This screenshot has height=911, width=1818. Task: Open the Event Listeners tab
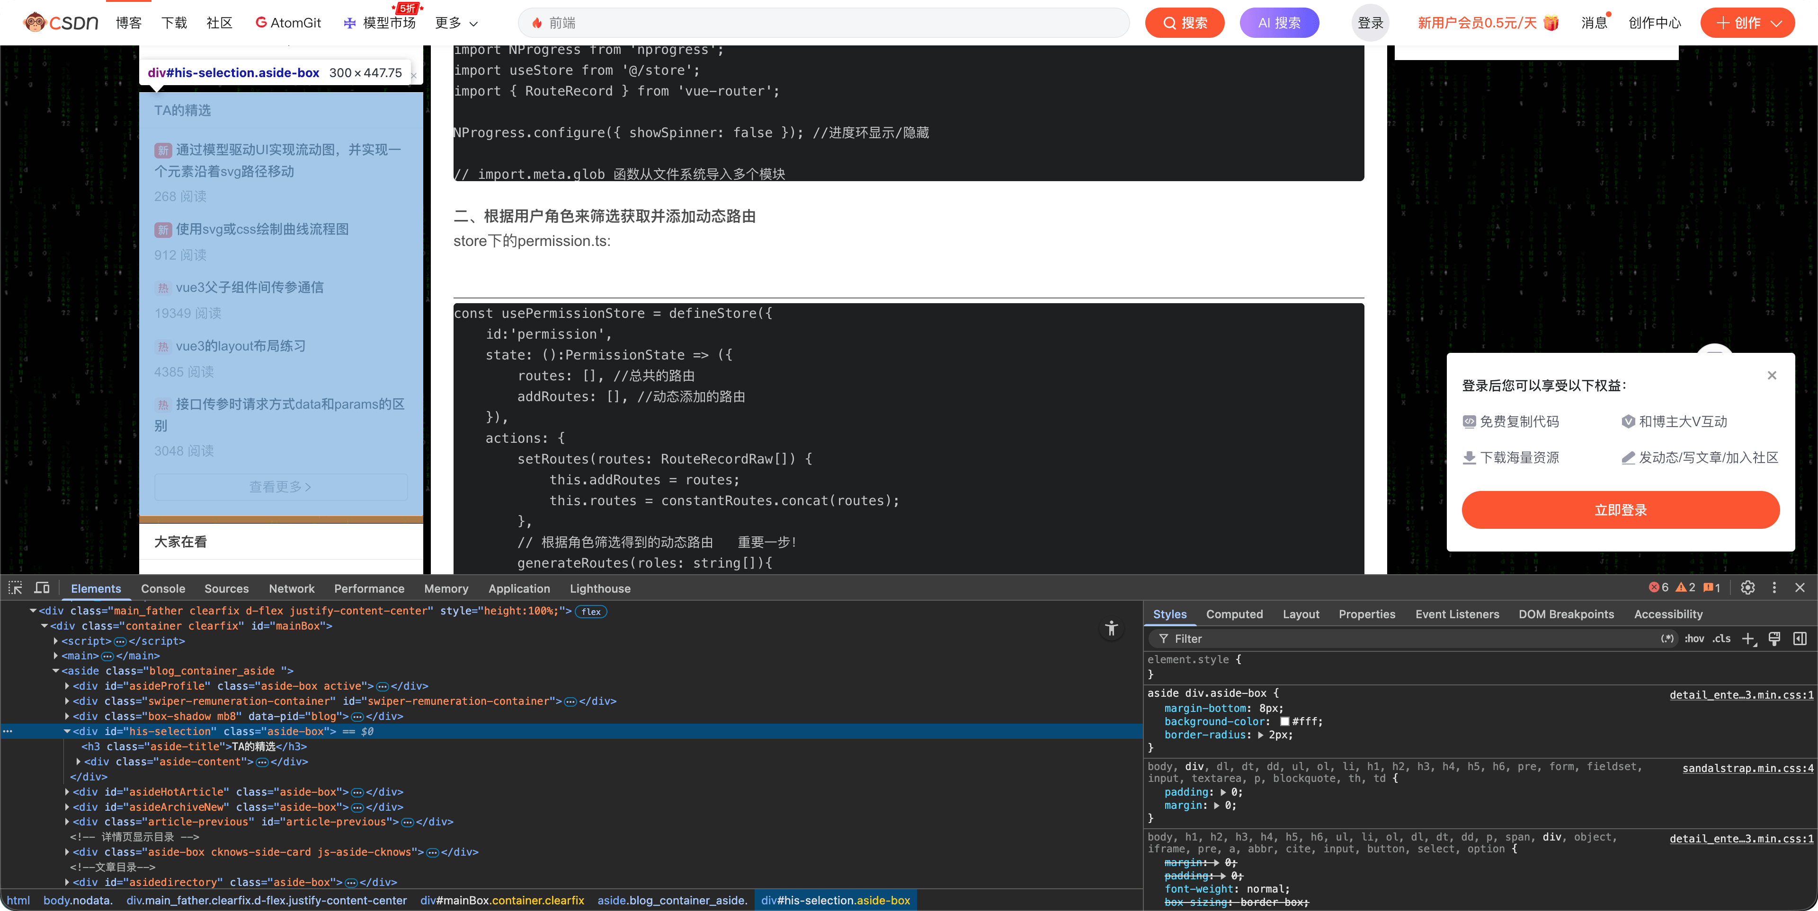(1457, 614)
